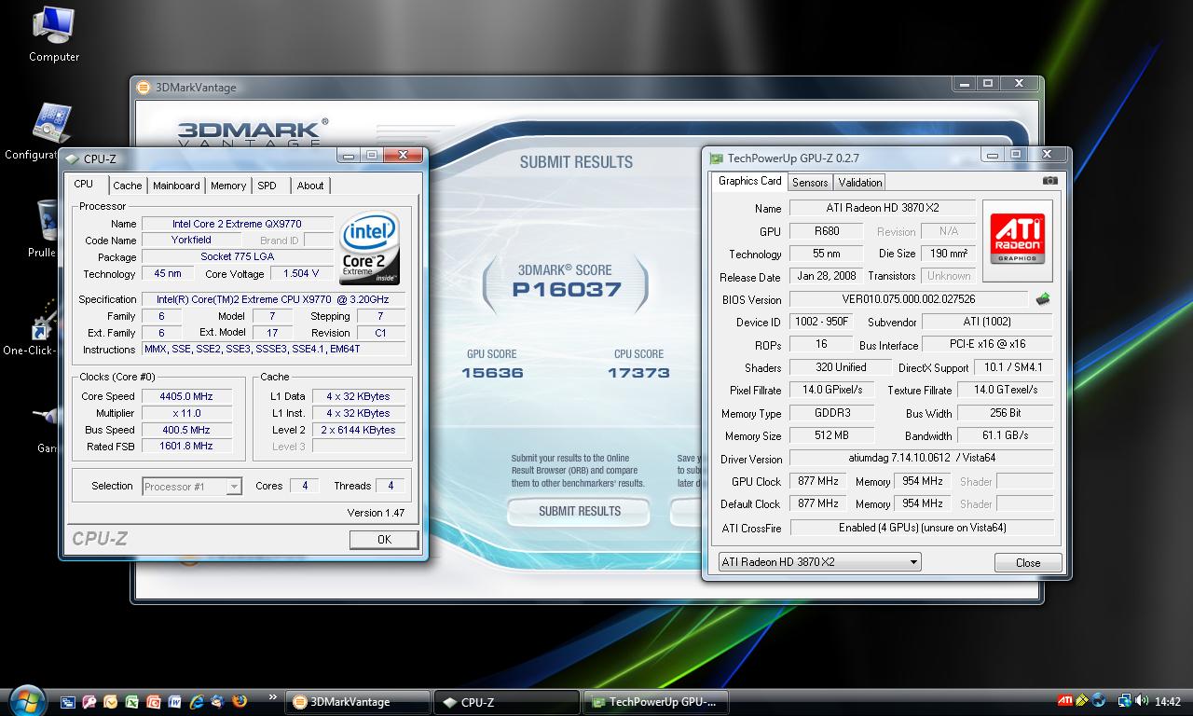
Task: Click the BIOS Version field in GPU-Z
Action: click(909, 299)
